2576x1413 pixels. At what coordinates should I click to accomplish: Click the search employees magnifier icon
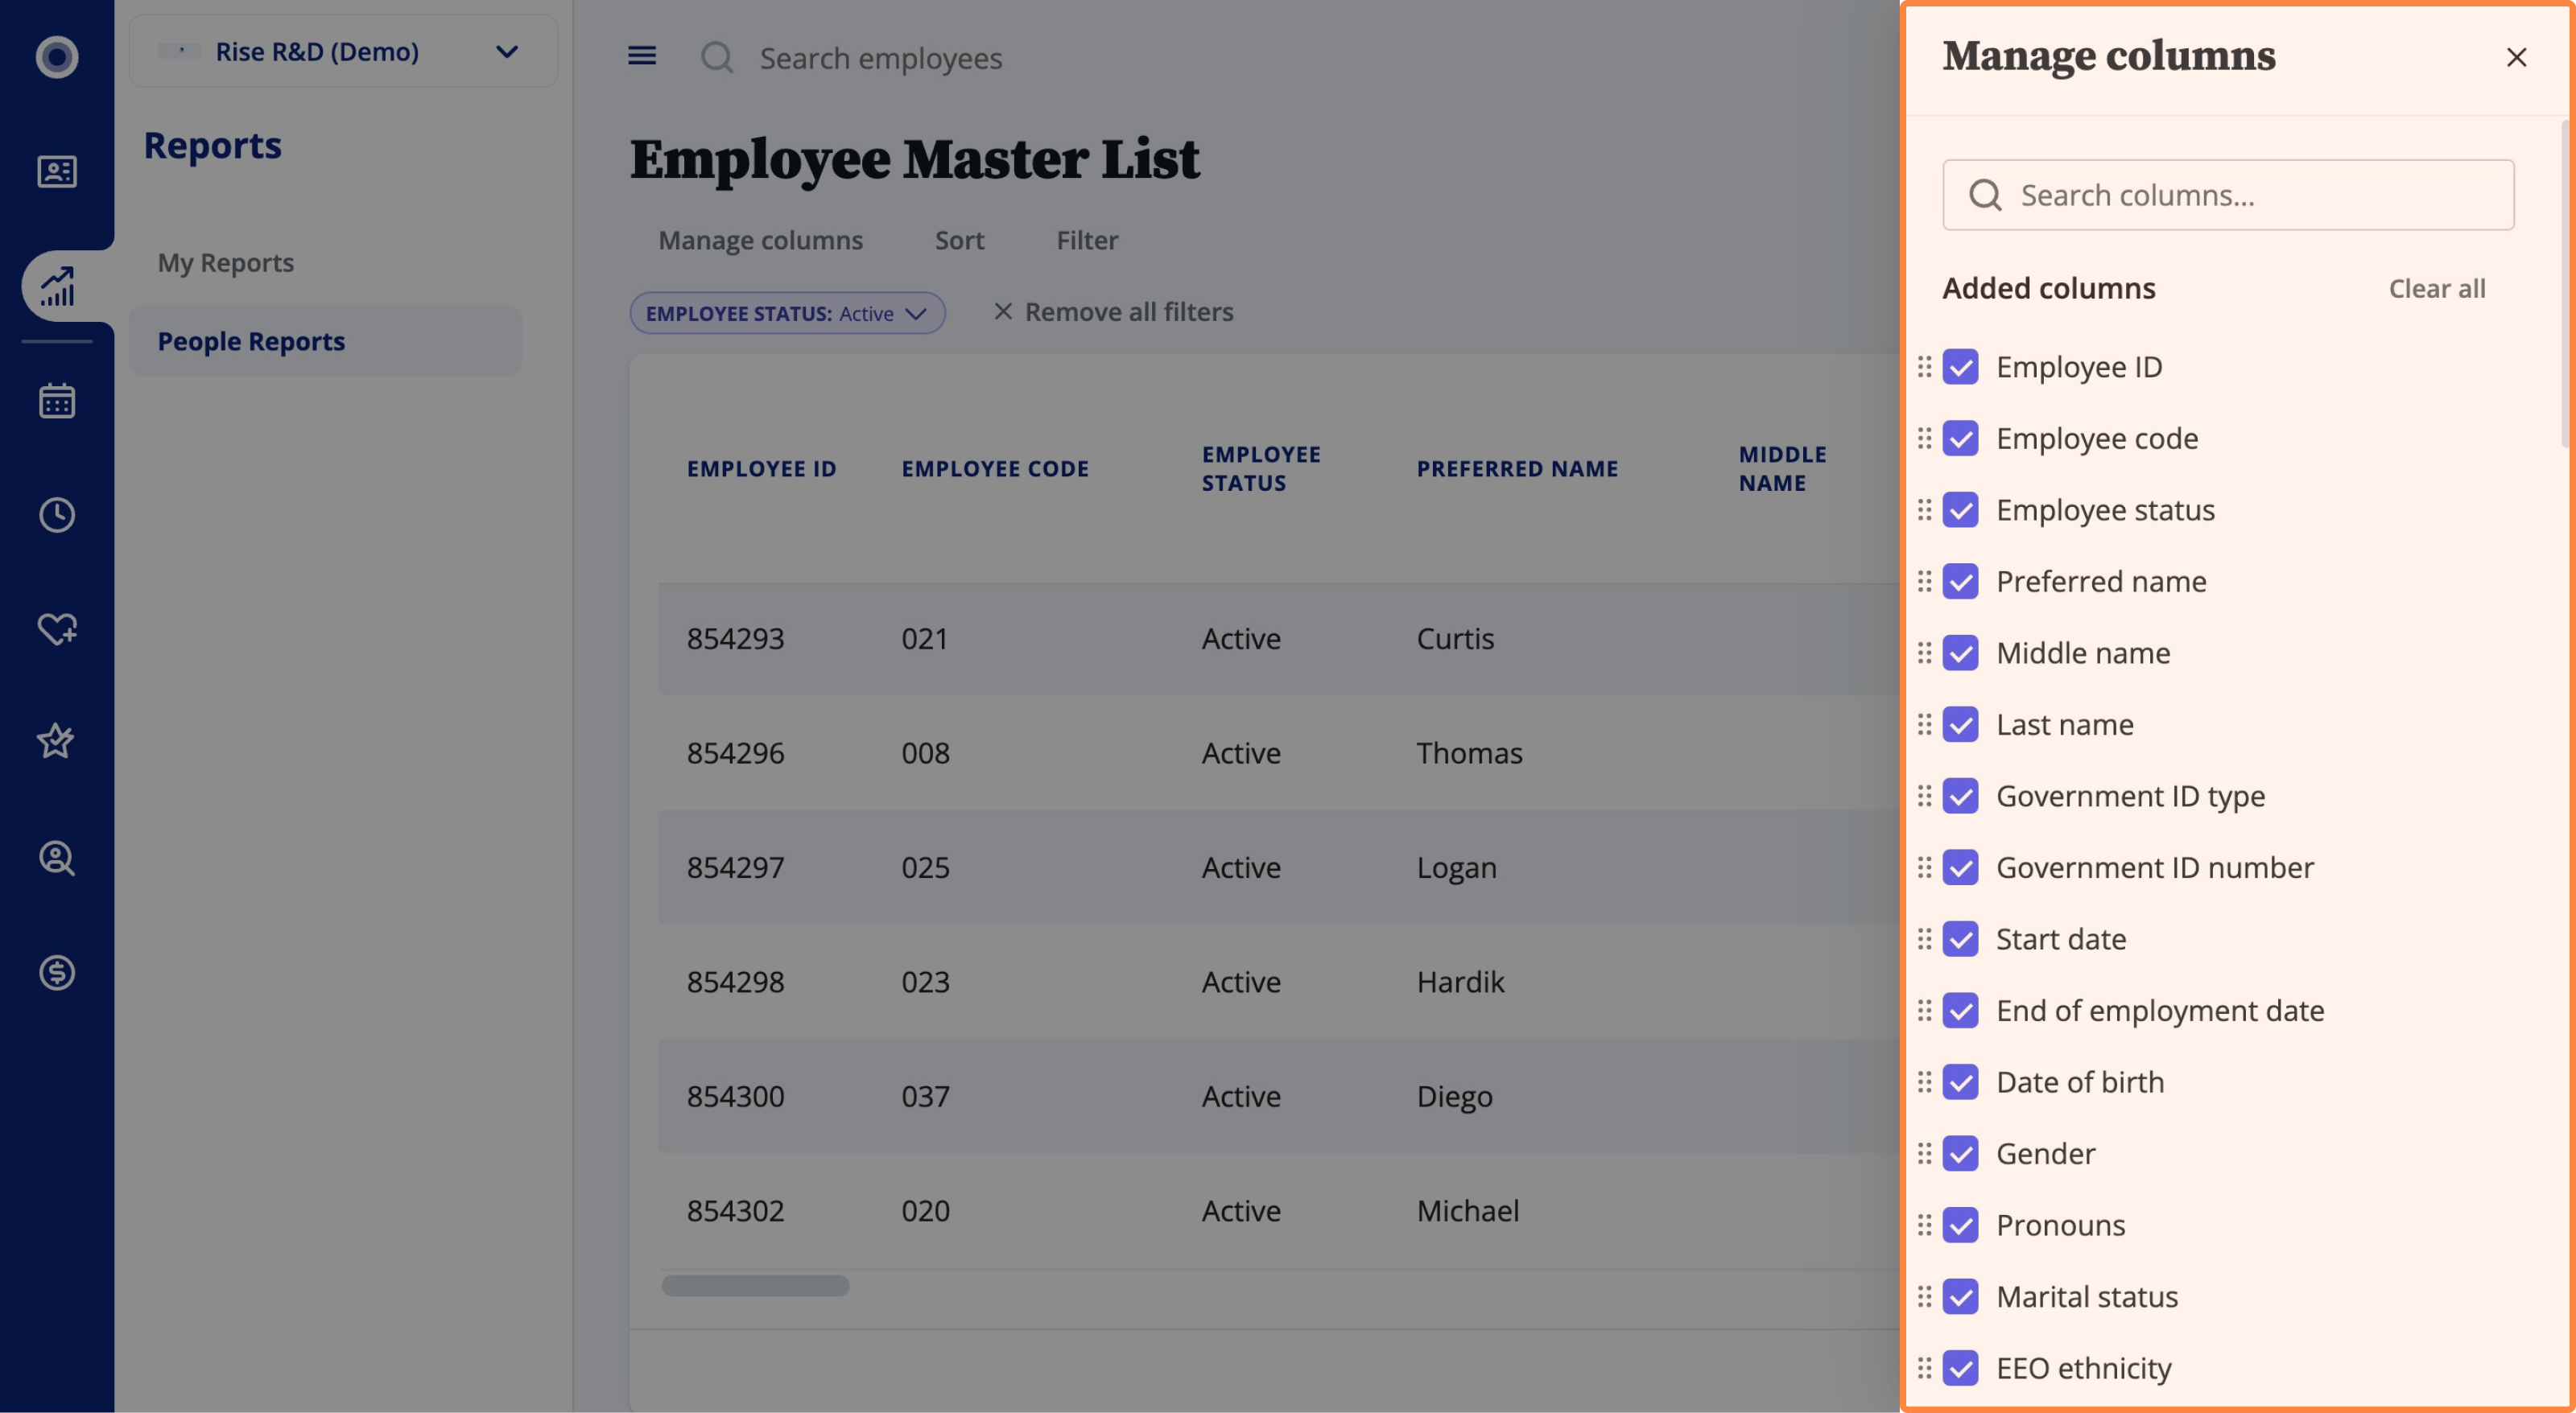717,57
